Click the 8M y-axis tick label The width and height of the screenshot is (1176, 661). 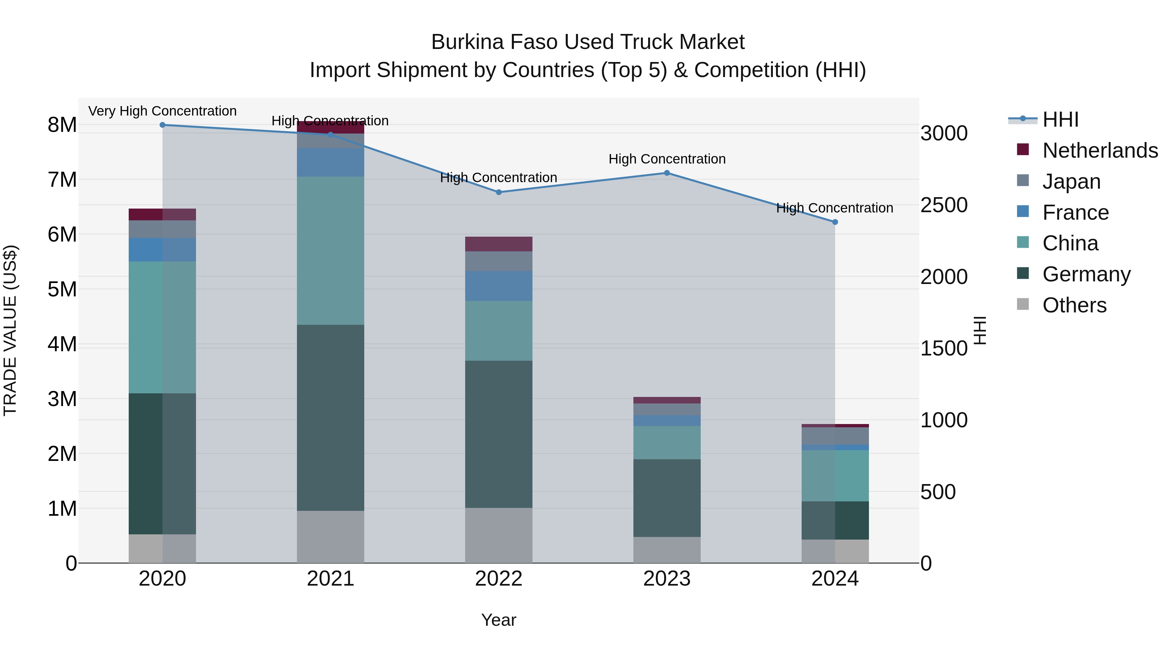point(62,125)
